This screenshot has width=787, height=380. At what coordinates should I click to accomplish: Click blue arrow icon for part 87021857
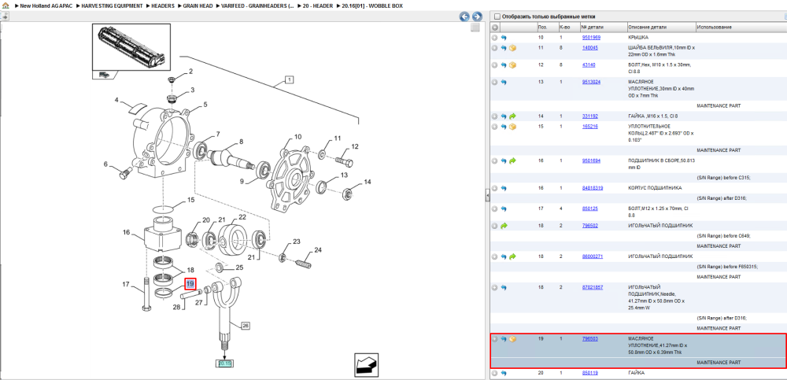coord(504,288)
